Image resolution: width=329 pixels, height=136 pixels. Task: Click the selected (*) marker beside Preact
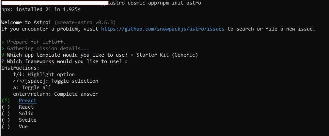pos(6,101)
